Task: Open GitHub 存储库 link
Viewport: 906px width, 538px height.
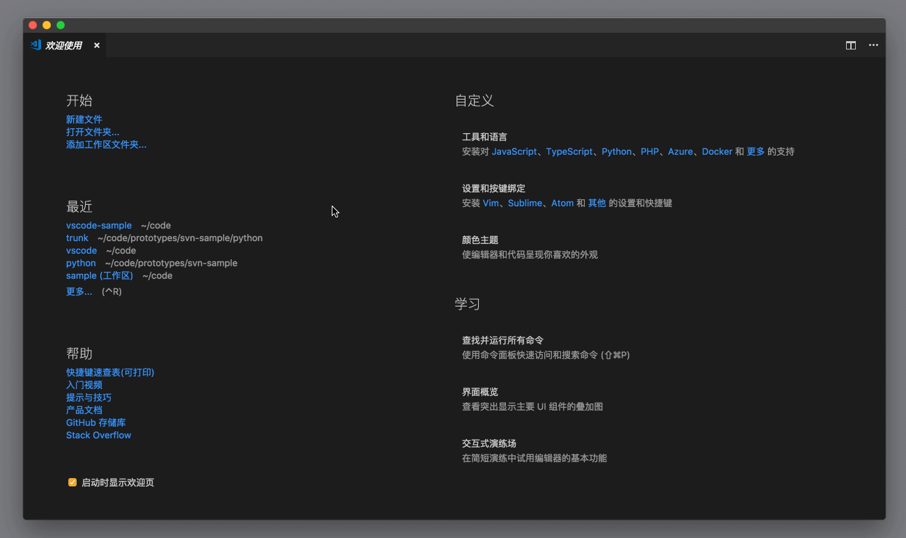Action: pyautogui.click(x=96, y=422)
